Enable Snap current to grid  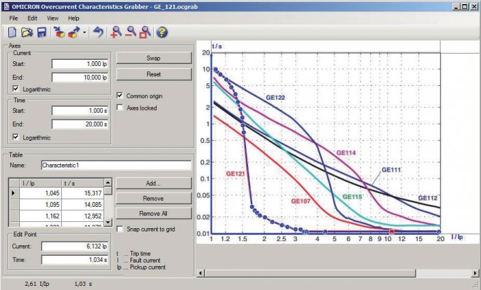click(x=120, y=229)
